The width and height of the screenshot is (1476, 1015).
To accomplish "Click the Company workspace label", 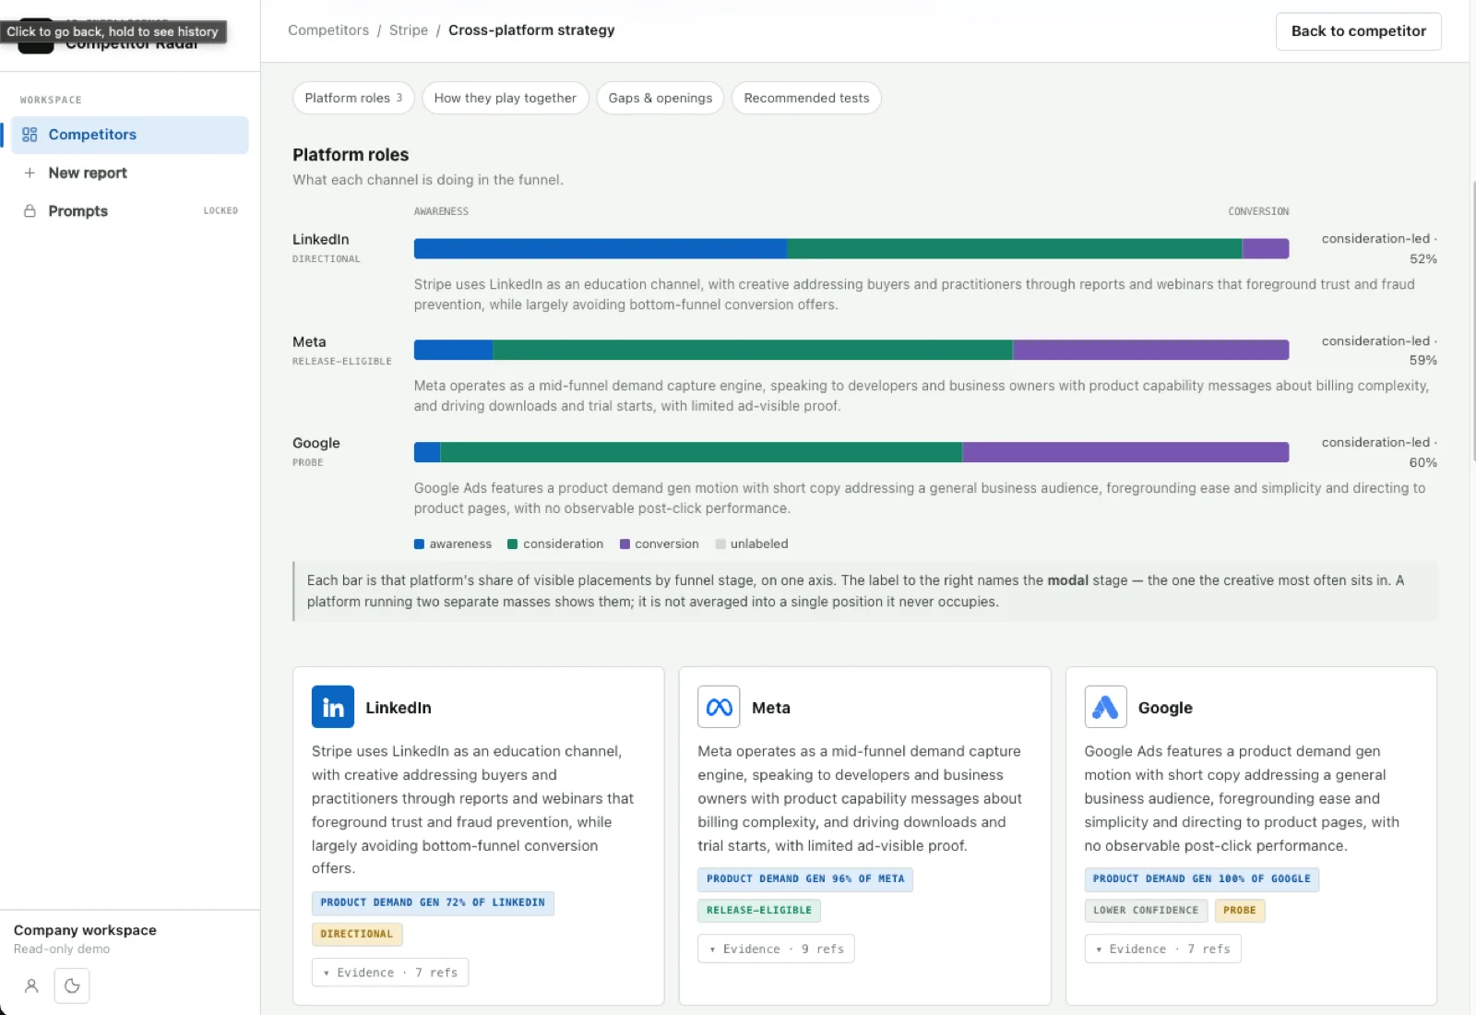I will (x=85, y=930).
